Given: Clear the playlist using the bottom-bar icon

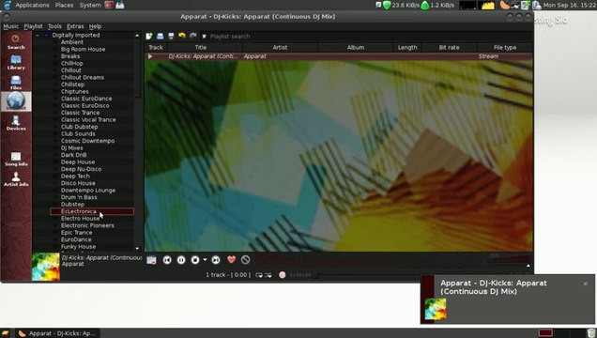Looking at the screenshot, I should [151, 260].
